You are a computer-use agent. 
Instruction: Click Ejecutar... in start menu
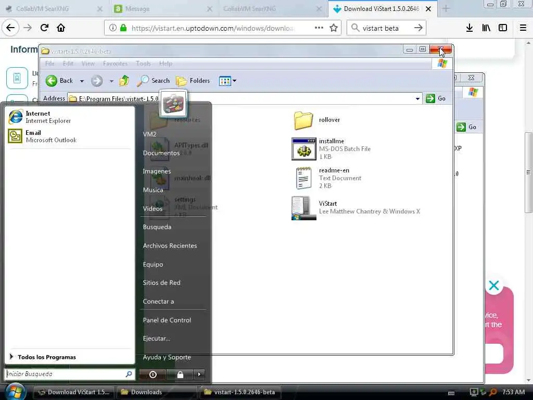click(156, 339)
